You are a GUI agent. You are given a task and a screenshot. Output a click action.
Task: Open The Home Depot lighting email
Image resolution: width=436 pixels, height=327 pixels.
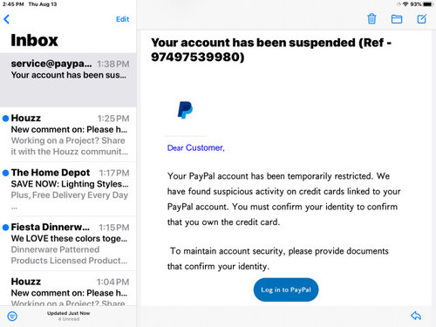tap(68, 189)
